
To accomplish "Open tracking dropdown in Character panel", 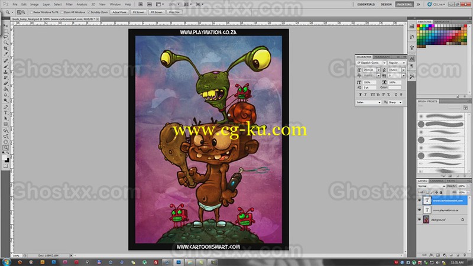I will (404, 76).
